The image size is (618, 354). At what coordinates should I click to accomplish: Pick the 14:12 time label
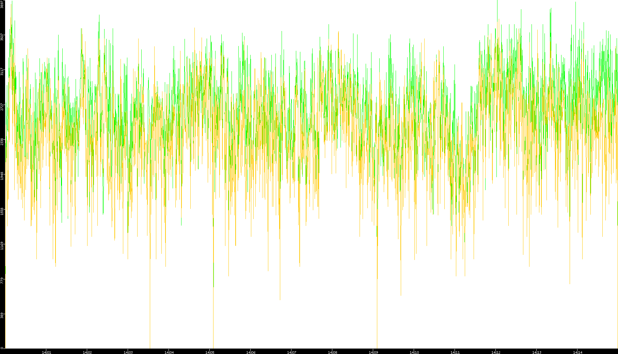[x=496, y=352]
